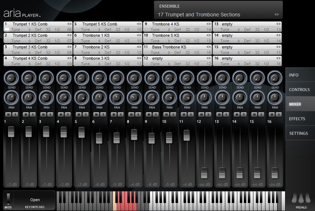The height and width of the screenshot is (211, 315).
Task: Solo mixer channel 1
Action: tap(15, 114)
